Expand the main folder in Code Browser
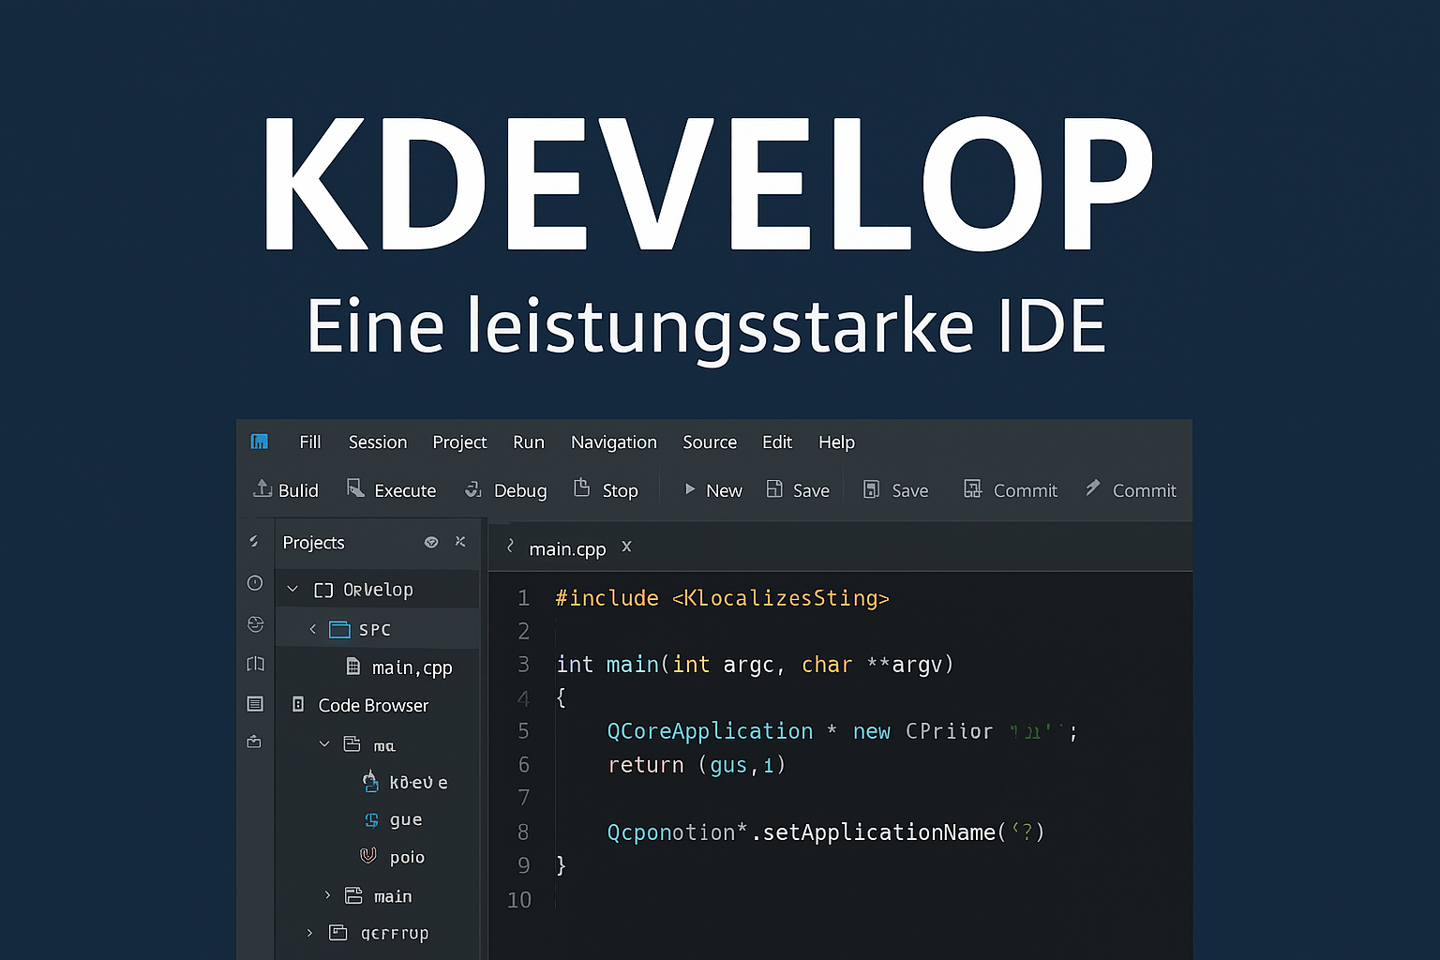1440x960 pixels. tap(326, 895)
